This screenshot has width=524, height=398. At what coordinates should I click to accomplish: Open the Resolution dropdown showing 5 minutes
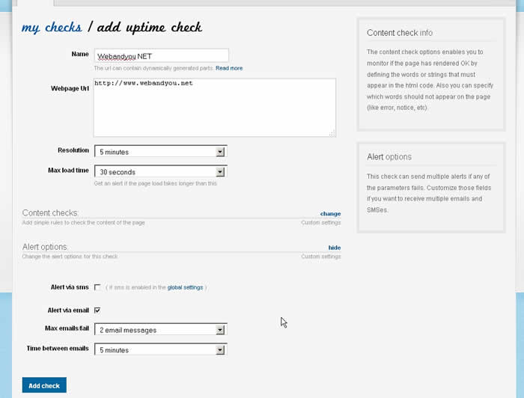(160, 152)
